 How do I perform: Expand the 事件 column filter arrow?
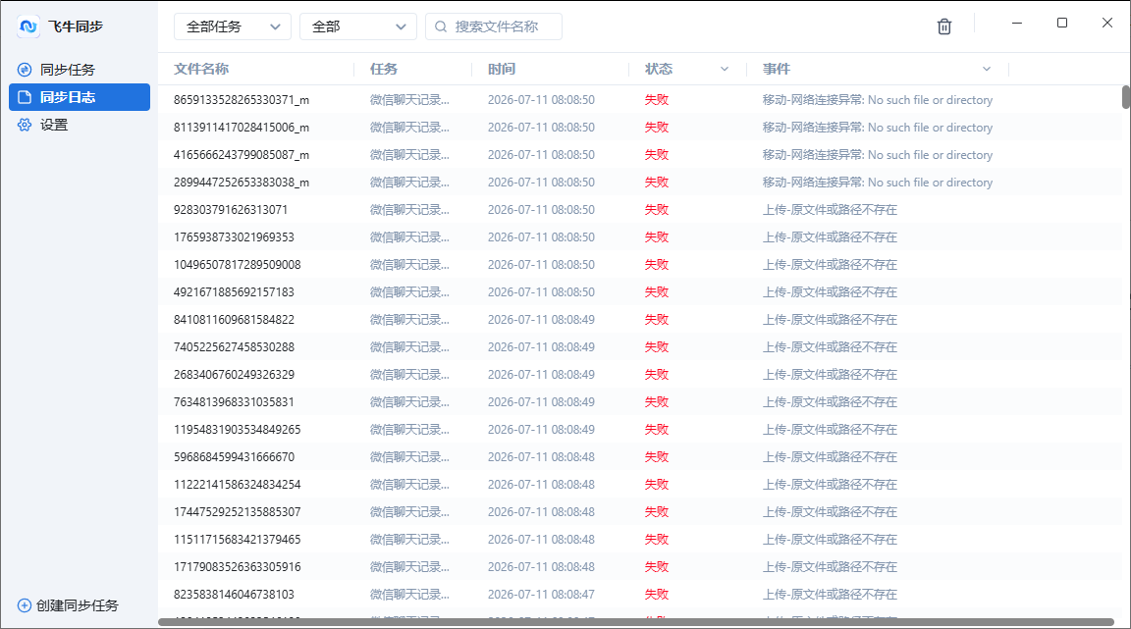point(986,70)
